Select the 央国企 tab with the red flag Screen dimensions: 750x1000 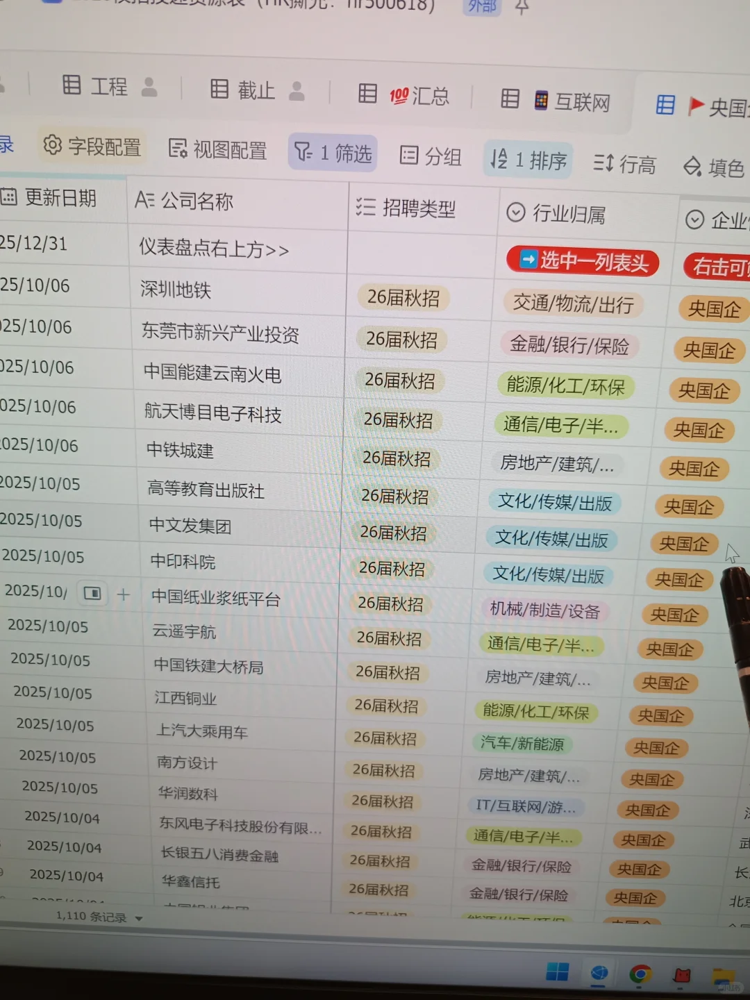point(703,106)
